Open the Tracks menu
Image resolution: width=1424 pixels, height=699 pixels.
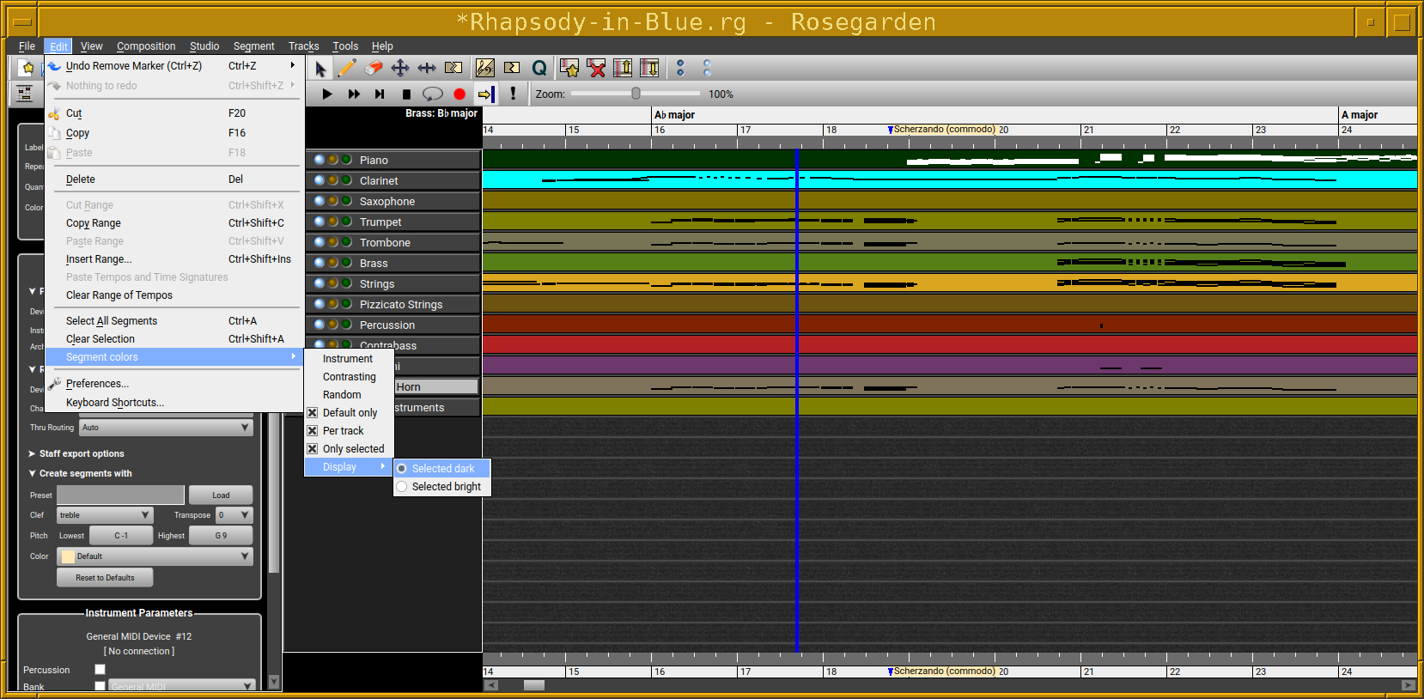[x=303, y=46]
